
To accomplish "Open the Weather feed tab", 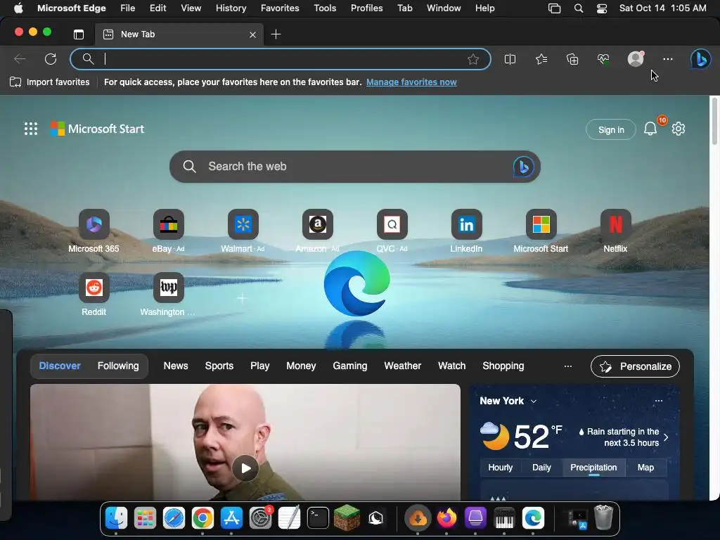I will [x=403, y=366].
